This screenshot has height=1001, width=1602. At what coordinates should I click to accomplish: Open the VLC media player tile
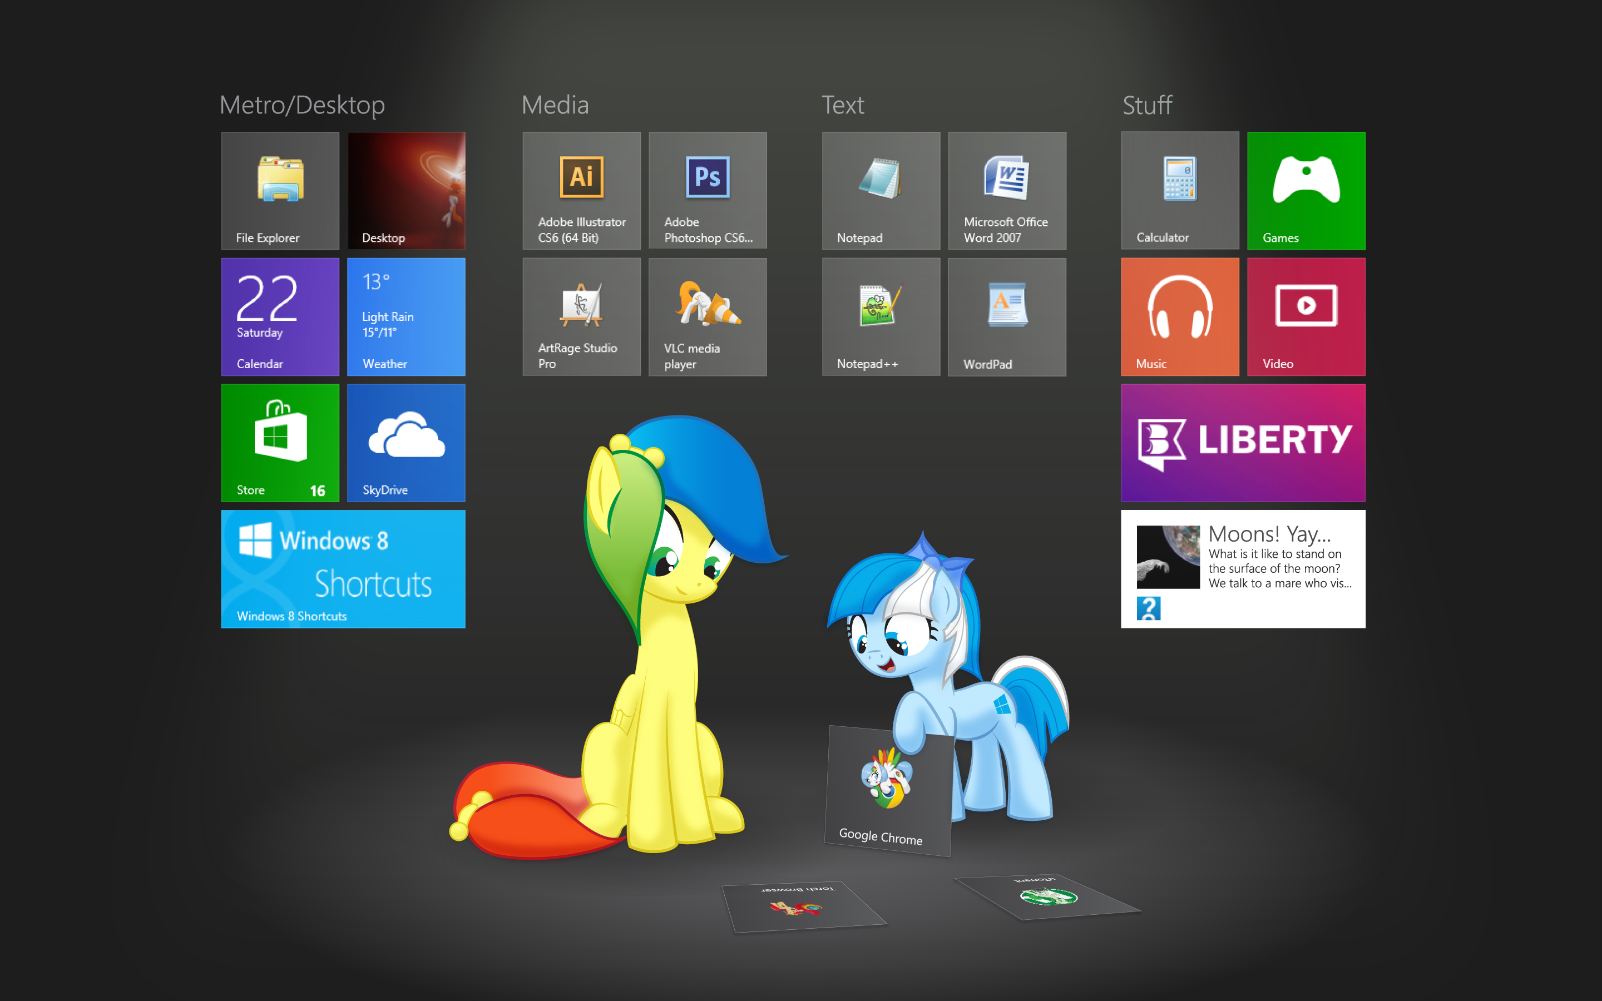pyautogui.click(x=708, y=317)
